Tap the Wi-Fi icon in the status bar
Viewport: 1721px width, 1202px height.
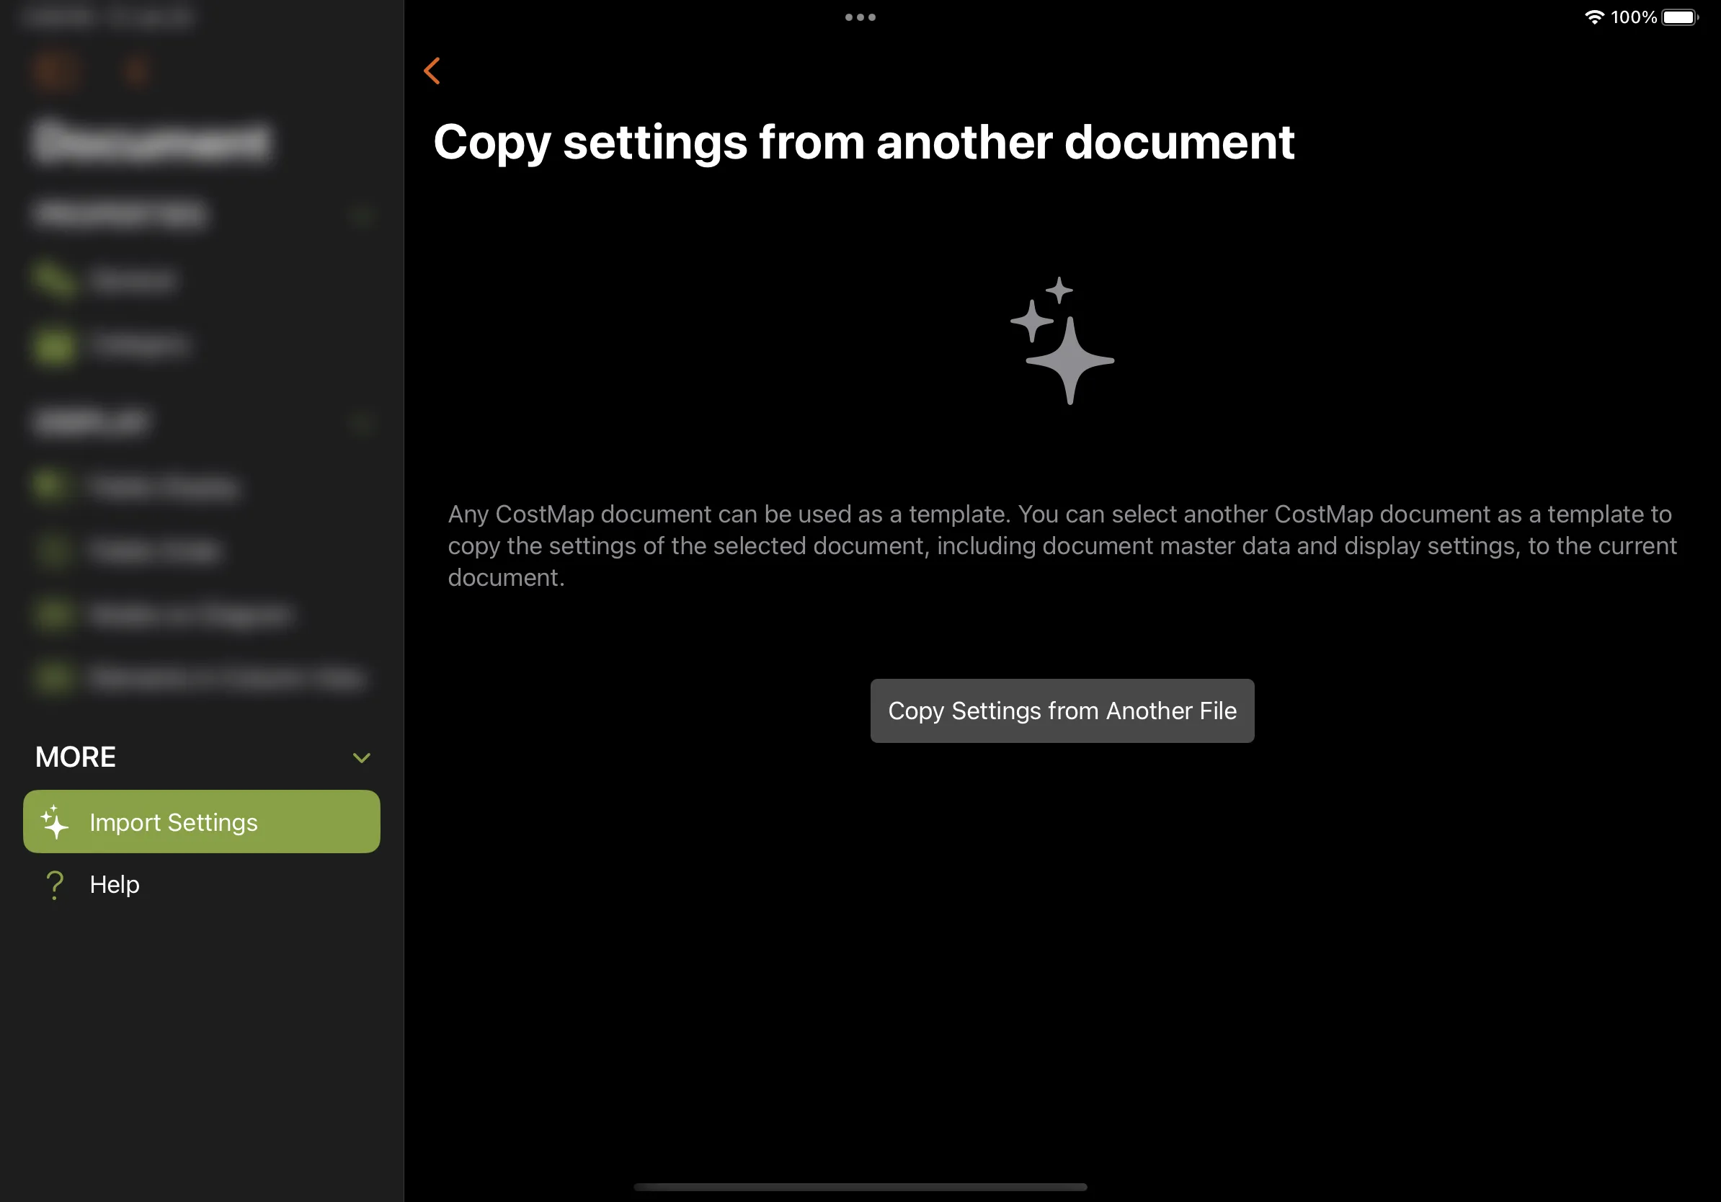coord(1594,17)
